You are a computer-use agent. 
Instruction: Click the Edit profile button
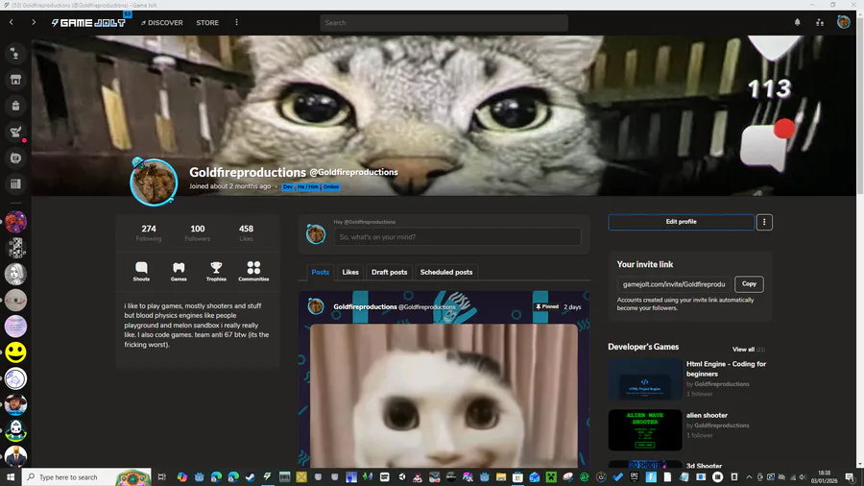[x=681, y=222]
